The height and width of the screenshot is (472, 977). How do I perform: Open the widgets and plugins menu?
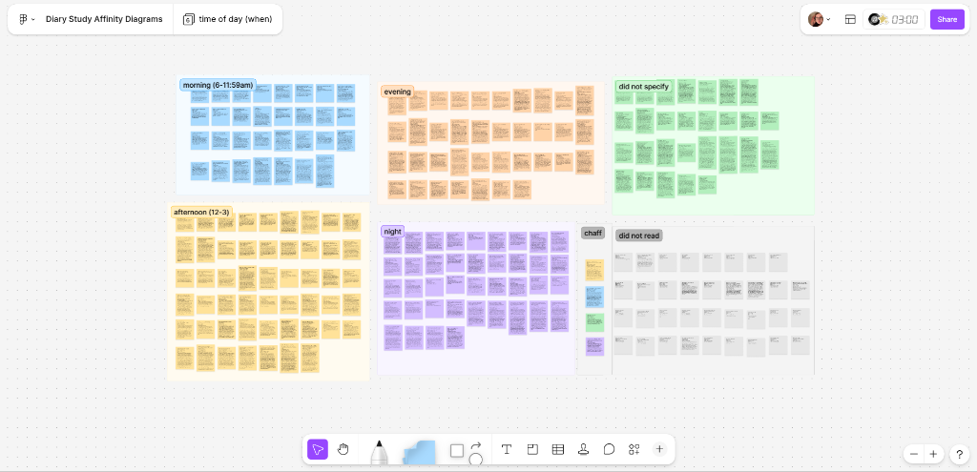point(634,449)
